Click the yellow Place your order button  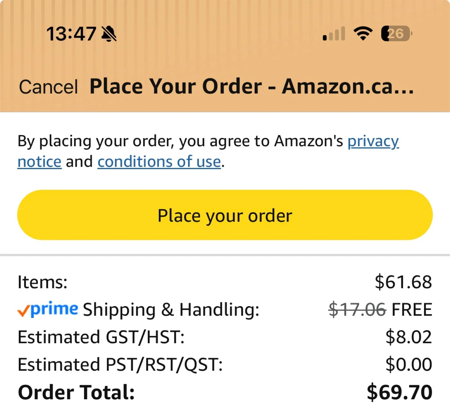point(225,215)
